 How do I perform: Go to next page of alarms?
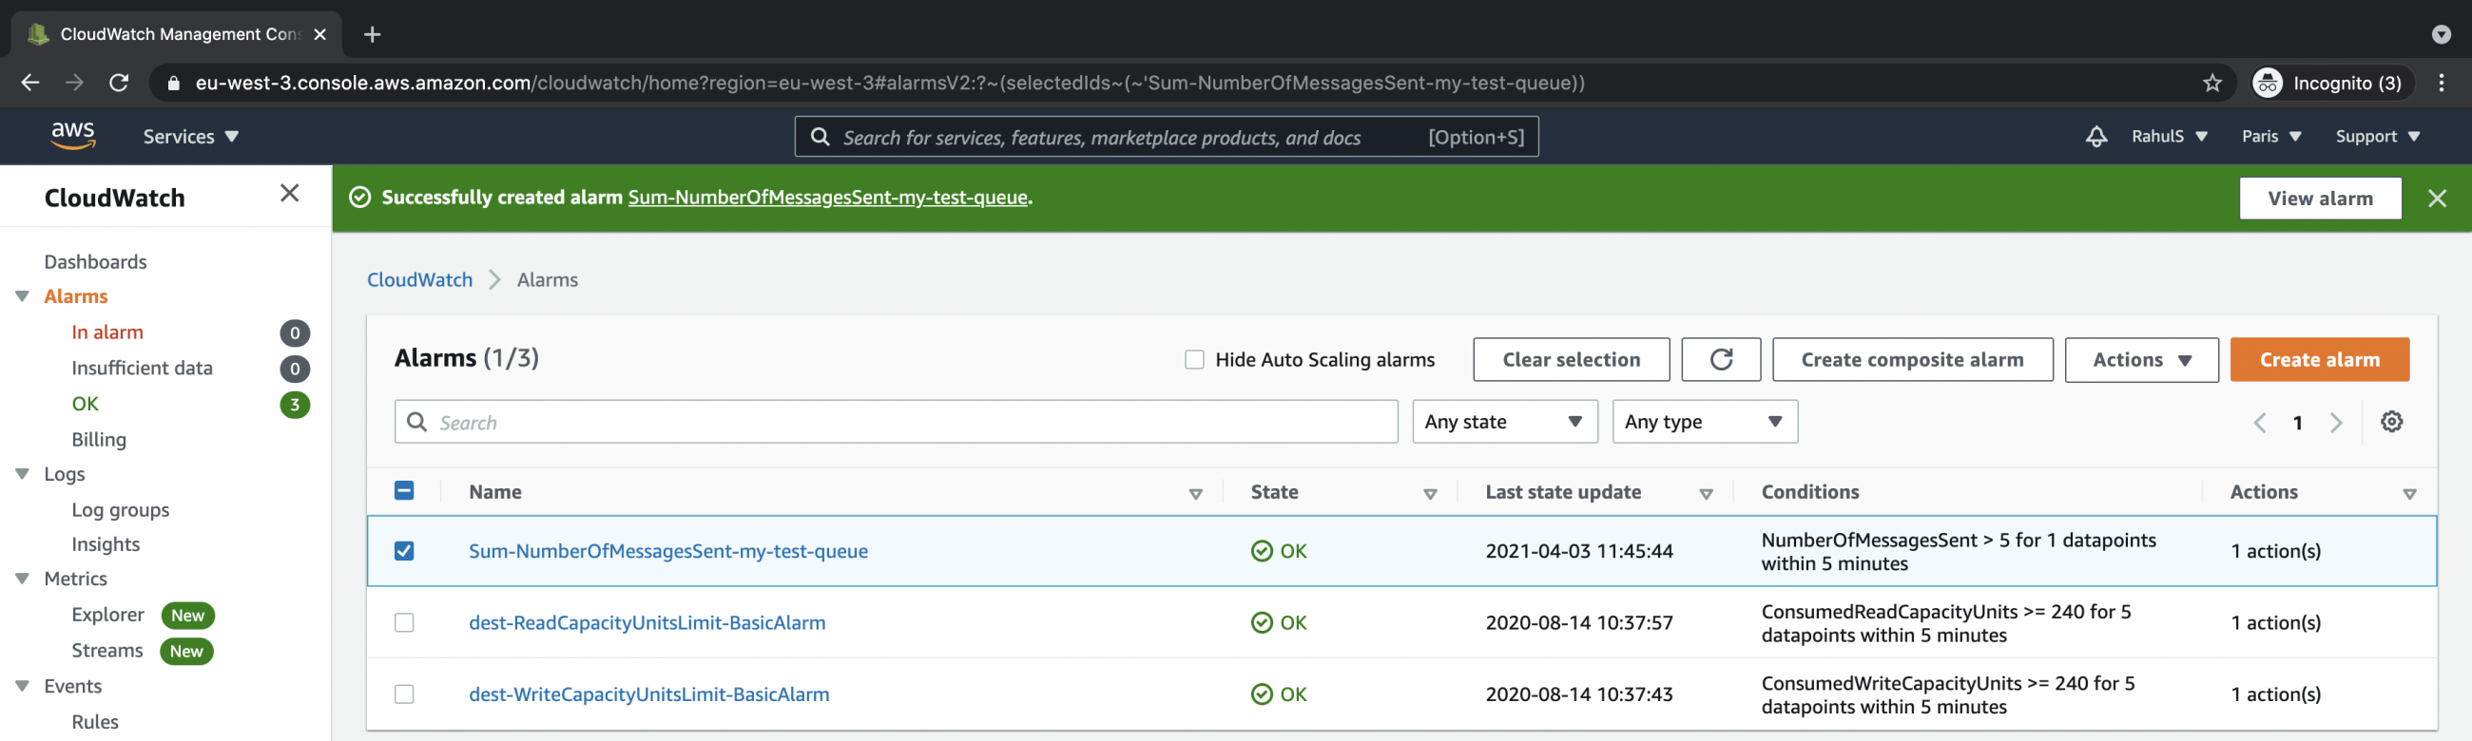[x=2336, y=422]
